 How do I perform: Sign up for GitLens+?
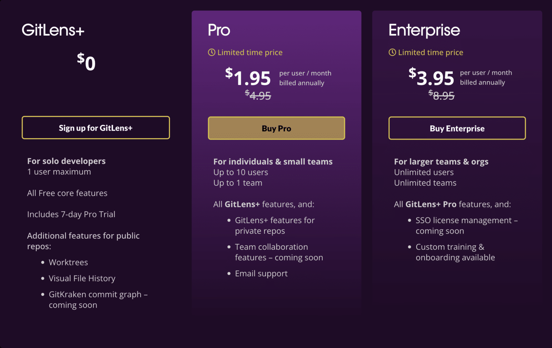click(96, 128)
